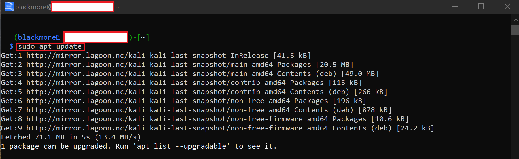The height and width of the screenshot is (159, 519).
Task: Click the 'blackmore' username in the prompt
Action: tap(37, 37)
